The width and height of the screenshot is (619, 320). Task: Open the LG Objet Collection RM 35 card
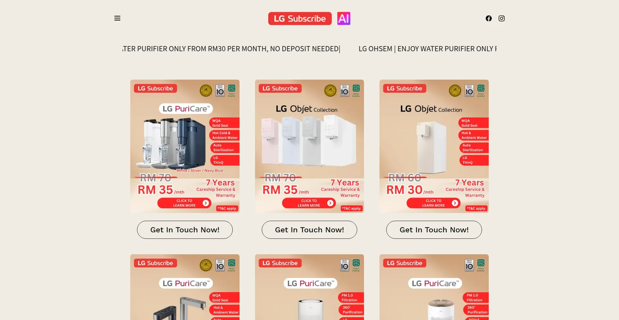pyautogui.click(x=309, y=146)
